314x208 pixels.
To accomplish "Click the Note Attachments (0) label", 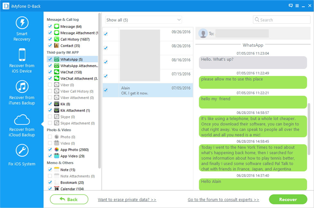I will (x=78, y=176).
